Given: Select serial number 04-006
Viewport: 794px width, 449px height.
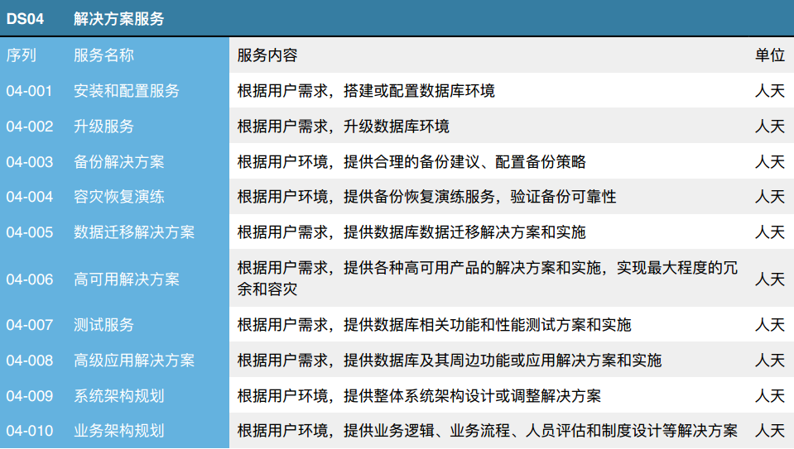Looking at the screenshot, I should pos(29,279).
